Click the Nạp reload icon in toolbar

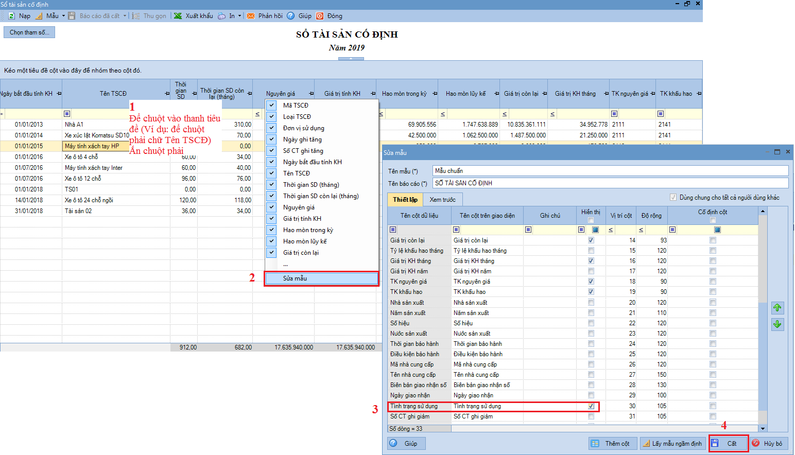11,16
